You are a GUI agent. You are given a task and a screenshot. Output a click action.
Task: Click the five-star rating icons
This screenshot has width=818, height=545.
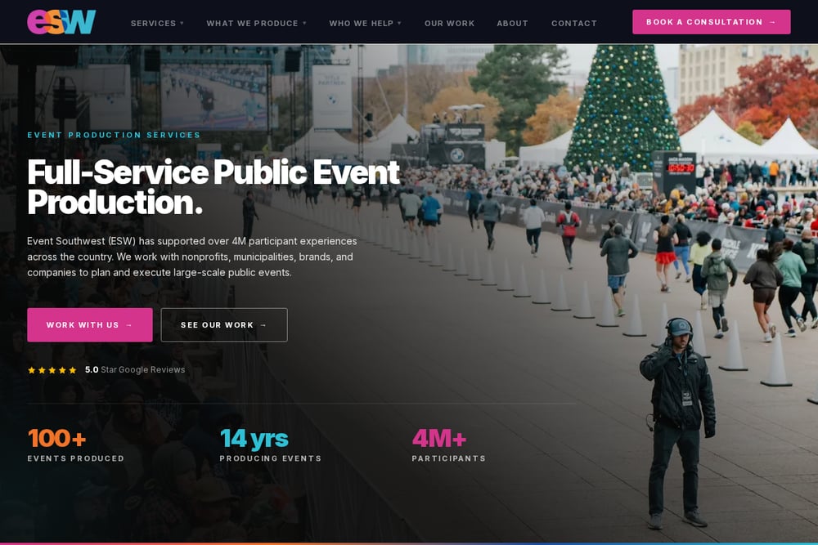(x=52, y=370)
